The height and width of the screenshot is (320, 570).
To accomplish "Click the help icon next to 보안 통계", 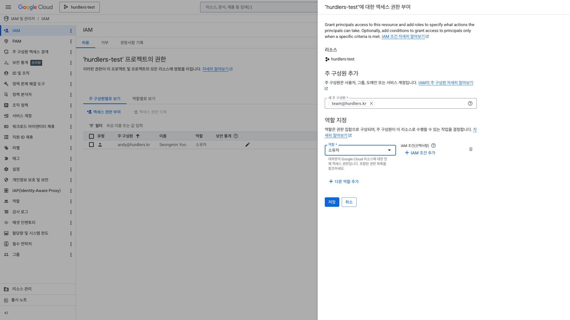I will coord(236,136).
